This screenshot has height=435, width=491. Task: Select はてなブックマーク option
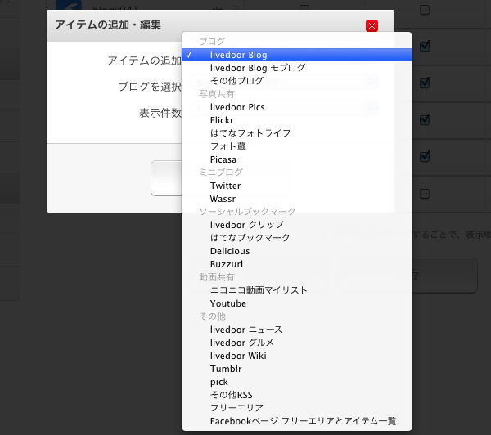pyautogui.click(x=297, y=238)
